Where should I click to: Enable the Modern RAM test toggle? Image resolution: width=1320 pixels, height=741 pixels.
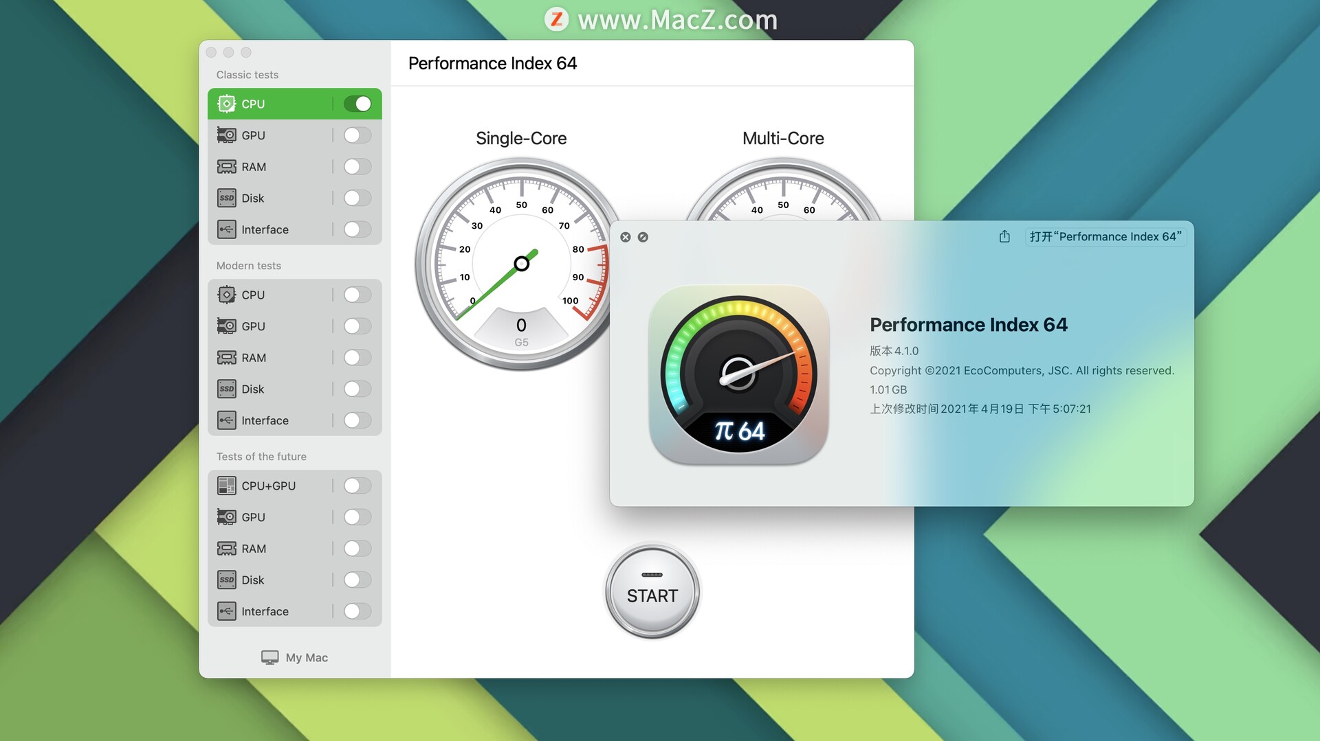pos(357,358)
